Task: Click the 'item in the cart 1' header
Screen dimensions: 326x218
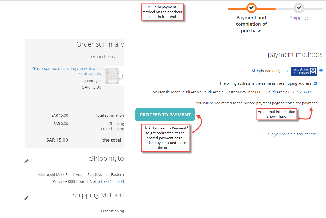Action: tap(106, 56)
